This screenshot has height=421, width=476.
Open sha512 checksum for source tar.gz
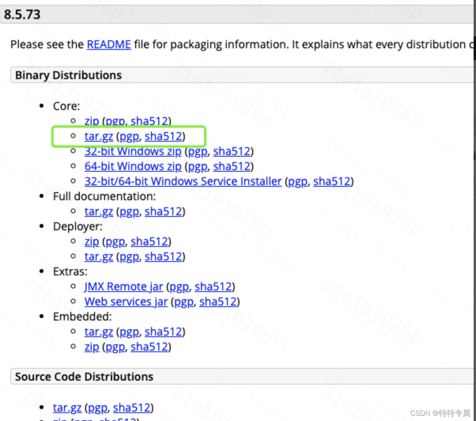tap(132, 408)
